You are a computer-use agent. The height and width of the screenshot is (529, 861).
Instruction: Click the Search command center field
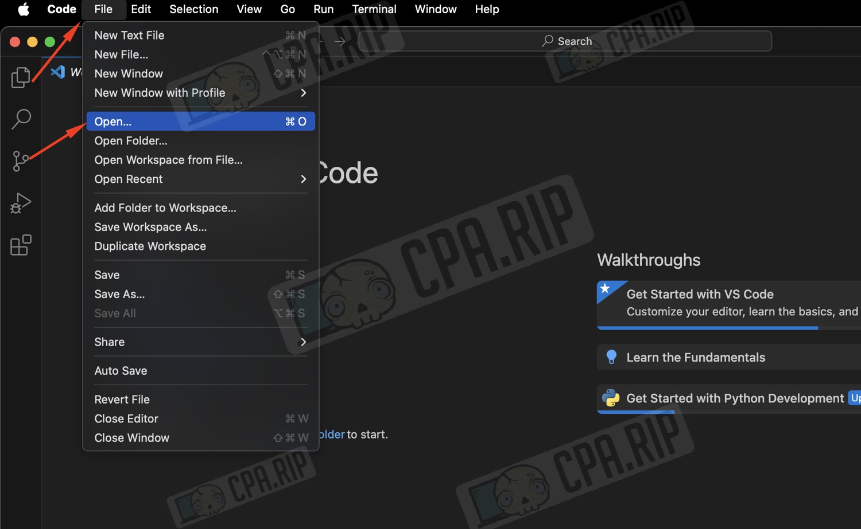pos(565,41)
